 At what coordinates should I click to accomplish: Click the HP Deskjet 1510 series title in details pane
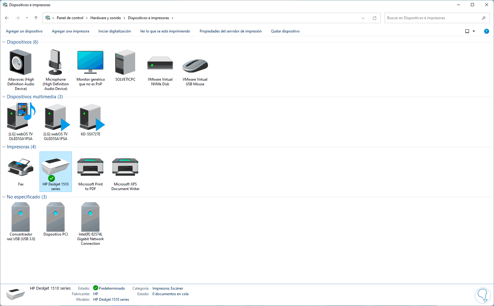click(50, 288)
